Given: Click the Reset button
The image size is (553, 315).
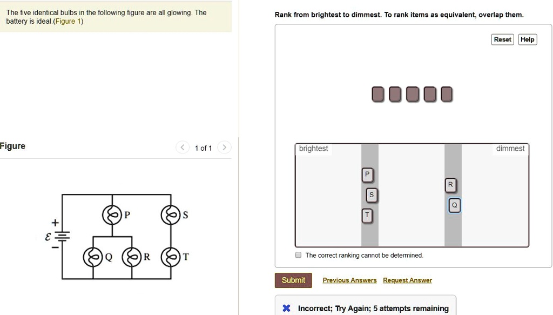Looking at the screenshot, I should [x=502, y=39].
